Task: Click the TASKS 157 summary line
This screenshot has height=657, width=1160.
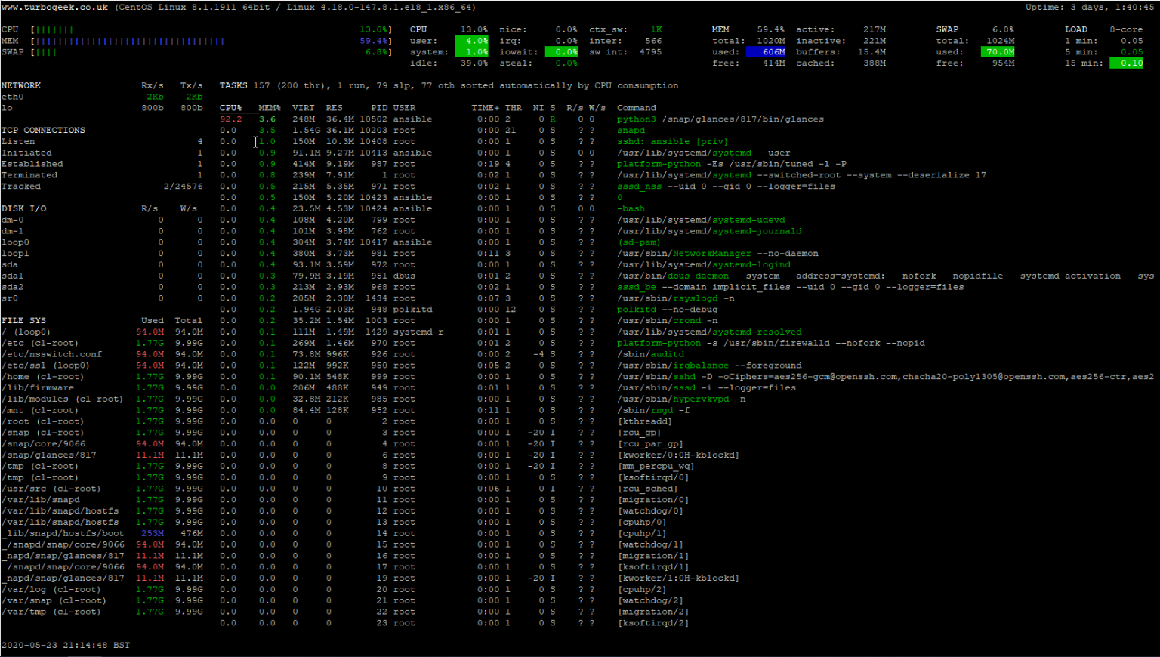Action: (449, 85)
